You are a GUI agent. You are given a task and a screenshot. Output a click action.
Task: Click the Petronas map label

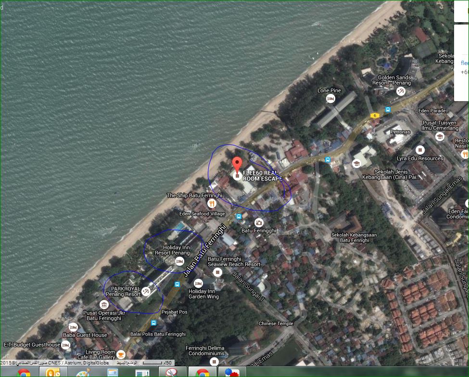click(400, 130)
